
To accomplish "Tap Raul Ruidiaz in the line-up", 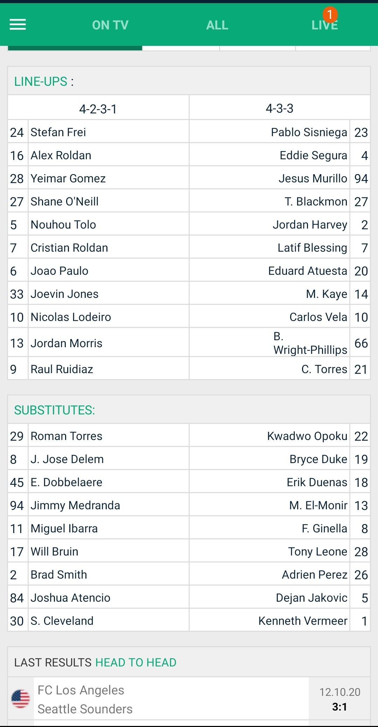I will click(62, 369).
